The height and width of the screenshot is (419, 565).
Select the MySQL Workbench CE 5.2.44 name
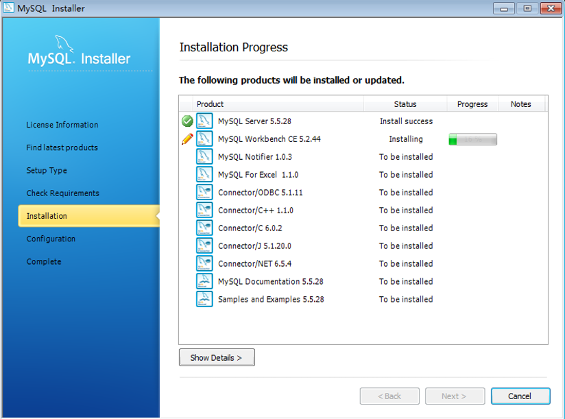(269, 139)
